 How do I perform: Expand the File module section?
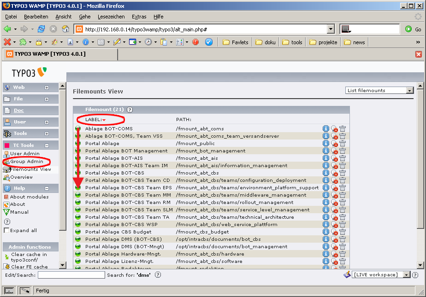pos(47,99)
